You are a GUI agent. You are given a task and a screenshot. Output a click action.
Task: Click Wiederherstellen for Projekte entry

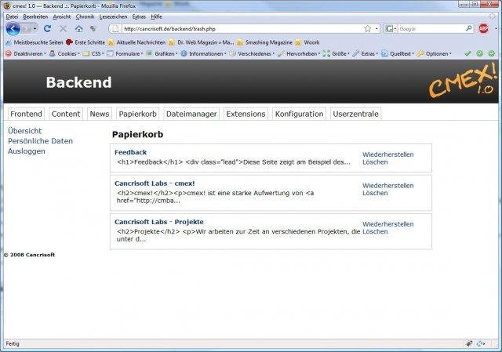(388, 224)
